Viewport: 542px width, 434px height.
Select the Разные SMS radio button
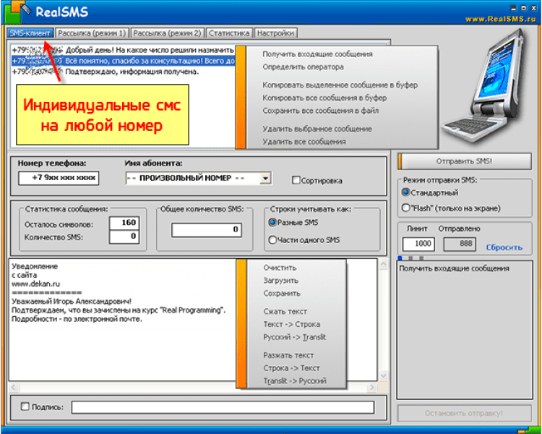point(272,223)
